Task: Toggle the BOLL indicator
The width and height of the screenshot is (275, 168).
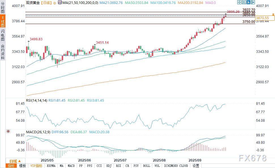Action: tap(146, 166)
